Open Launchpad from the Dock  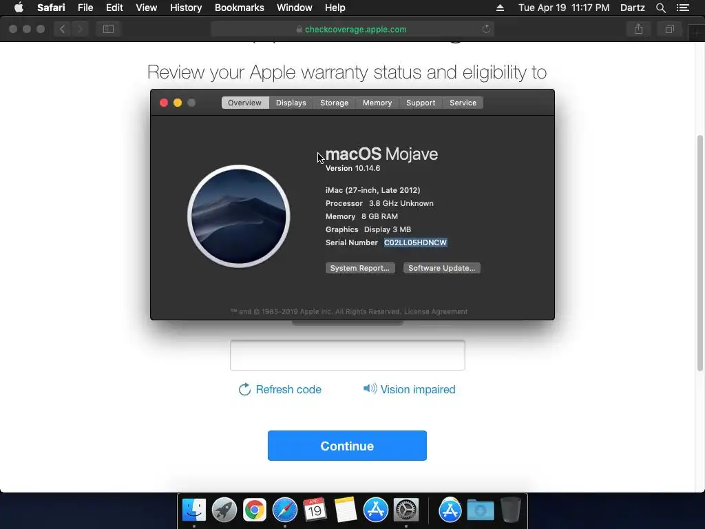tap(224, 510)
